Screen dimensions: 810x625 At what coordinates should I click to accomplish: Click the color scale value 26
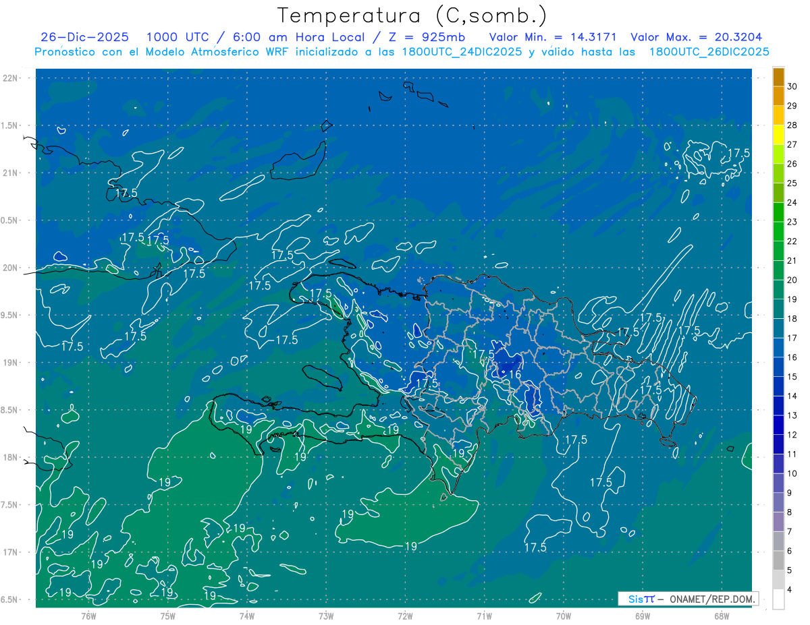[792, 164]
